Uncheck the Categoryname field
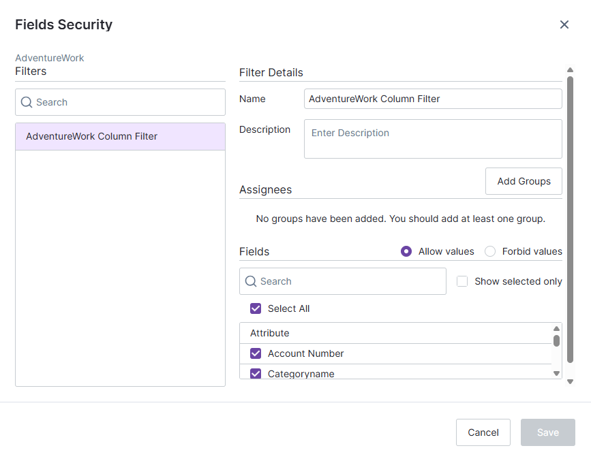The image size is (591, 461). click(x=256, y=373)
